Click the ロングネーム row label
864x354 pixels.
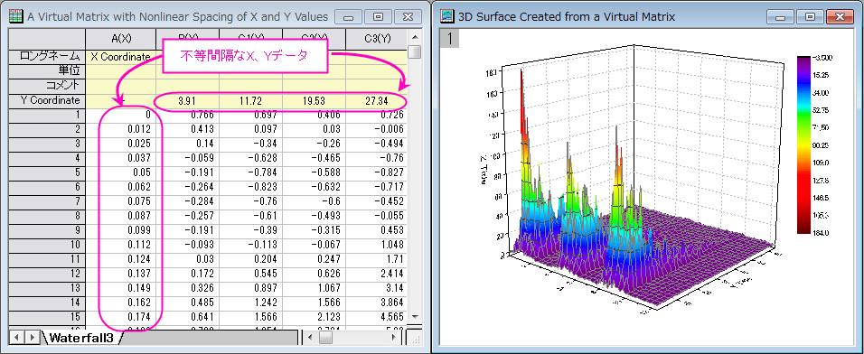pyautogui.click(x=47, y=56)
